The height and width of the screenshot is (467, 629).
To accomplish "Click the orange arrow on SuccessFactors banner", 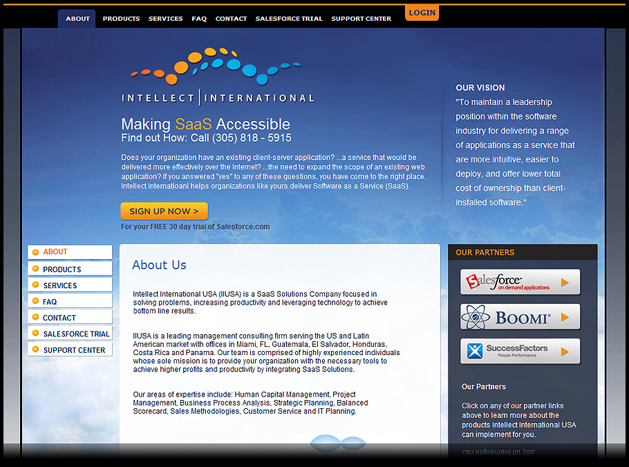I will click(x=565, y=352).
